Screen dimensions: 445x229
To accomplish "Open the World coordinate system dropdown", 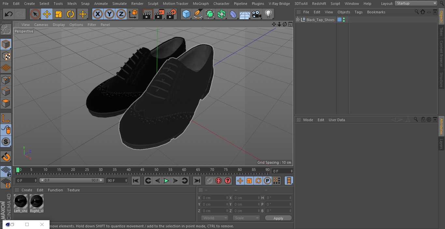I will coord(214,218).
